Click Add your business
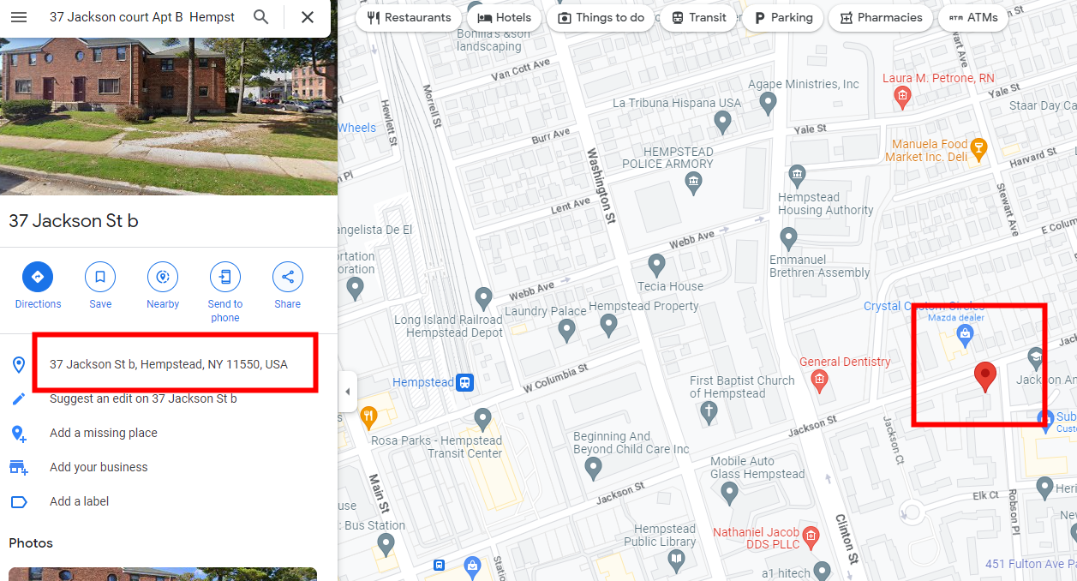The image size is (1077, 581). pos(99,467)
